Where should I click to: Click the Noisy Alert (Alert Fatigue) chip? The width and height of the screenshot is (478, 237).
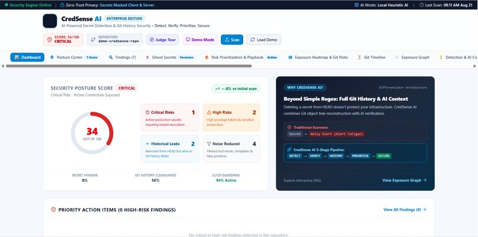[336, 134]
